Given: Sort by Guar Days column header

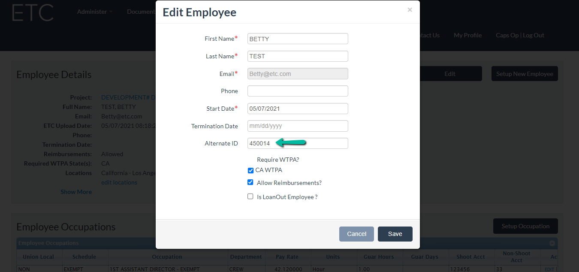Looking at the screenshot, I should (x=425, y=257).
